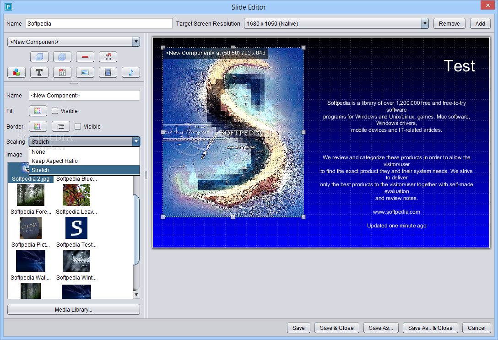498x340 pixels.
Task: Open the Target Screen Resolution dropdown
Action: (x=336, y=23)
